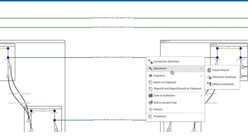This screenshot has width=248, height=139.
Task: Open History from the context menu
Action: coord(176,109)
